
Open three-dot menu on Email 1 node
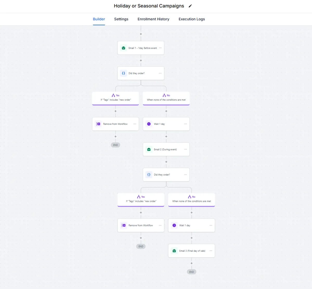click(160, 48)
